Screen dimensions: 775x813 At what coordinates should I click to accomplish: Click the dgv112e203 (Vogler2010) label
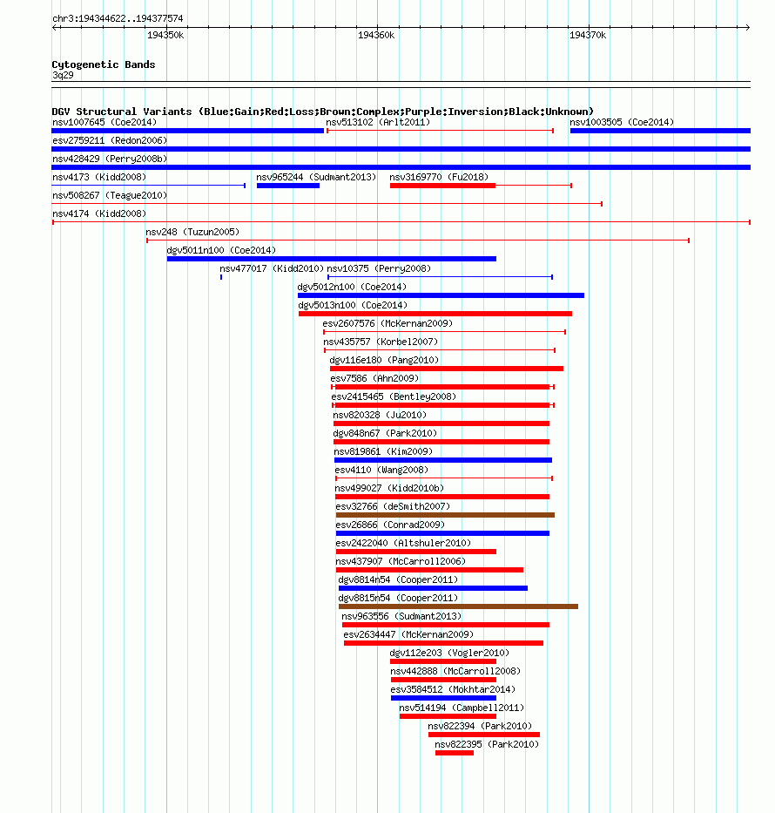(x=449, y=654)
